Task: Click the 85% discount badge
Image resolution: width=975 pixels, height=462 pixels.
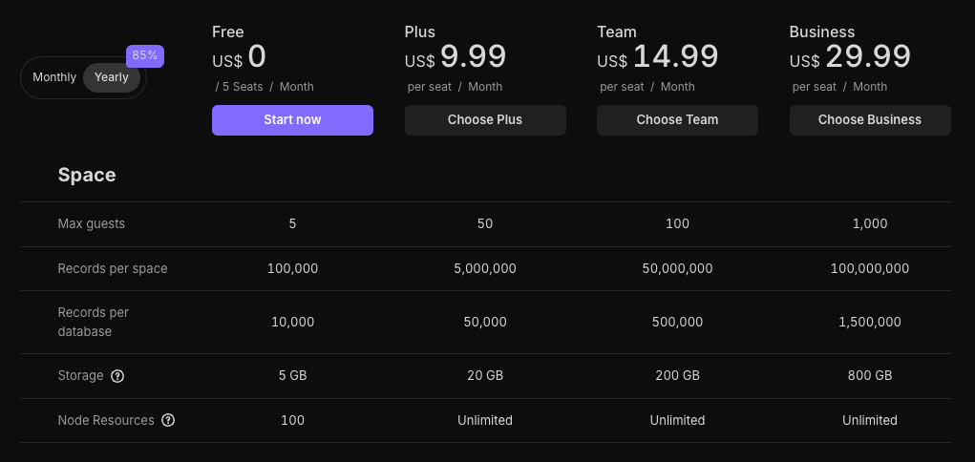Action: tap(145, 55)
